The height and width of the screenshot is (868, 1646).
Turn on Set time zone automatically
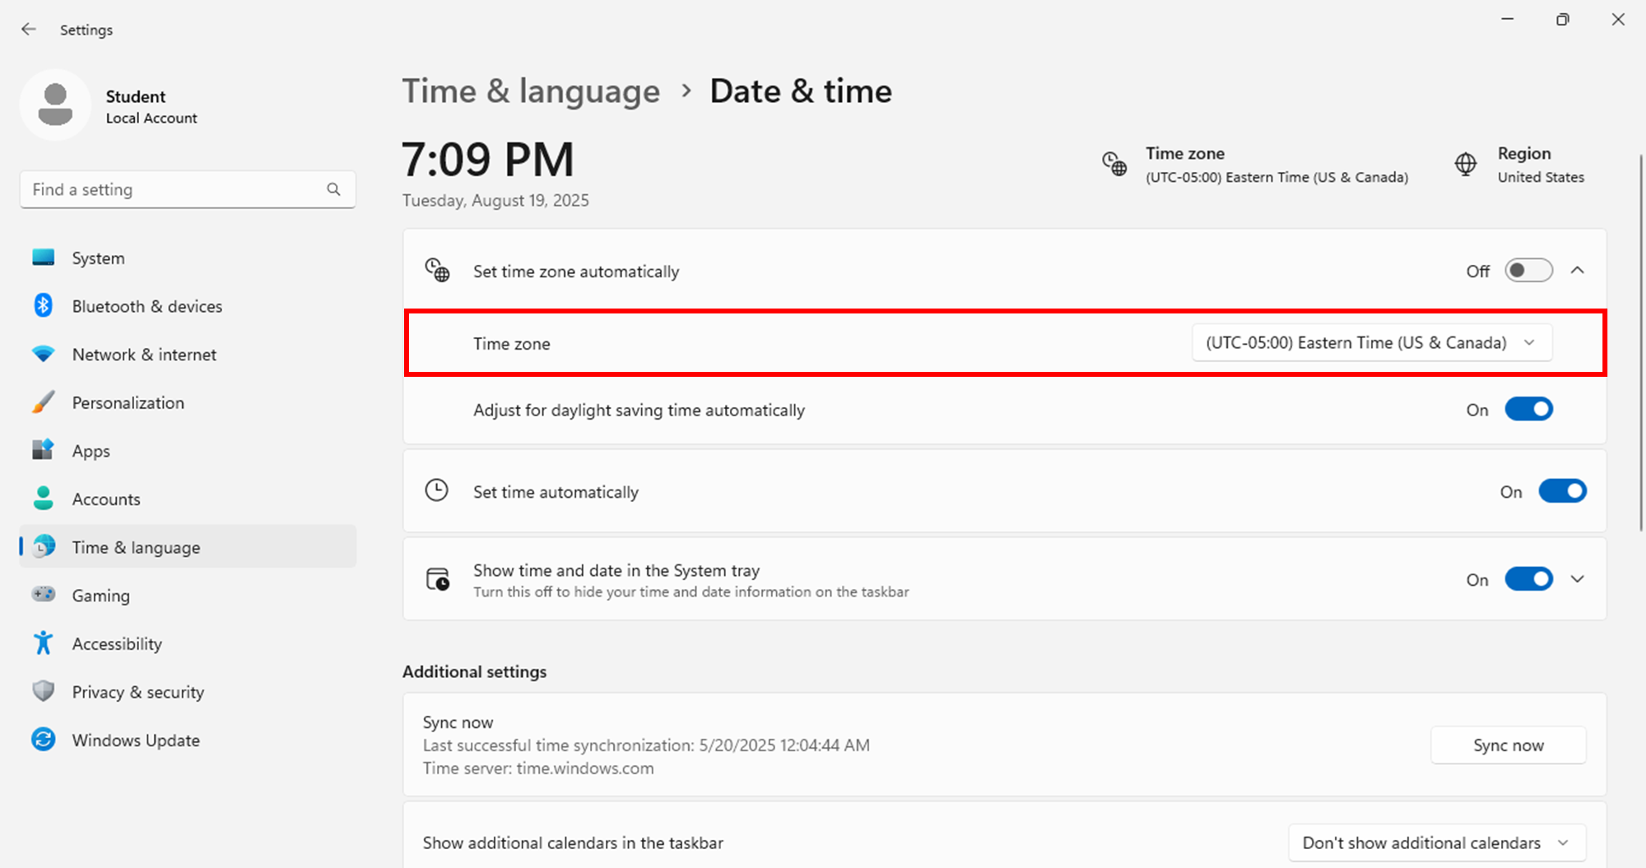coord(1528,271)
